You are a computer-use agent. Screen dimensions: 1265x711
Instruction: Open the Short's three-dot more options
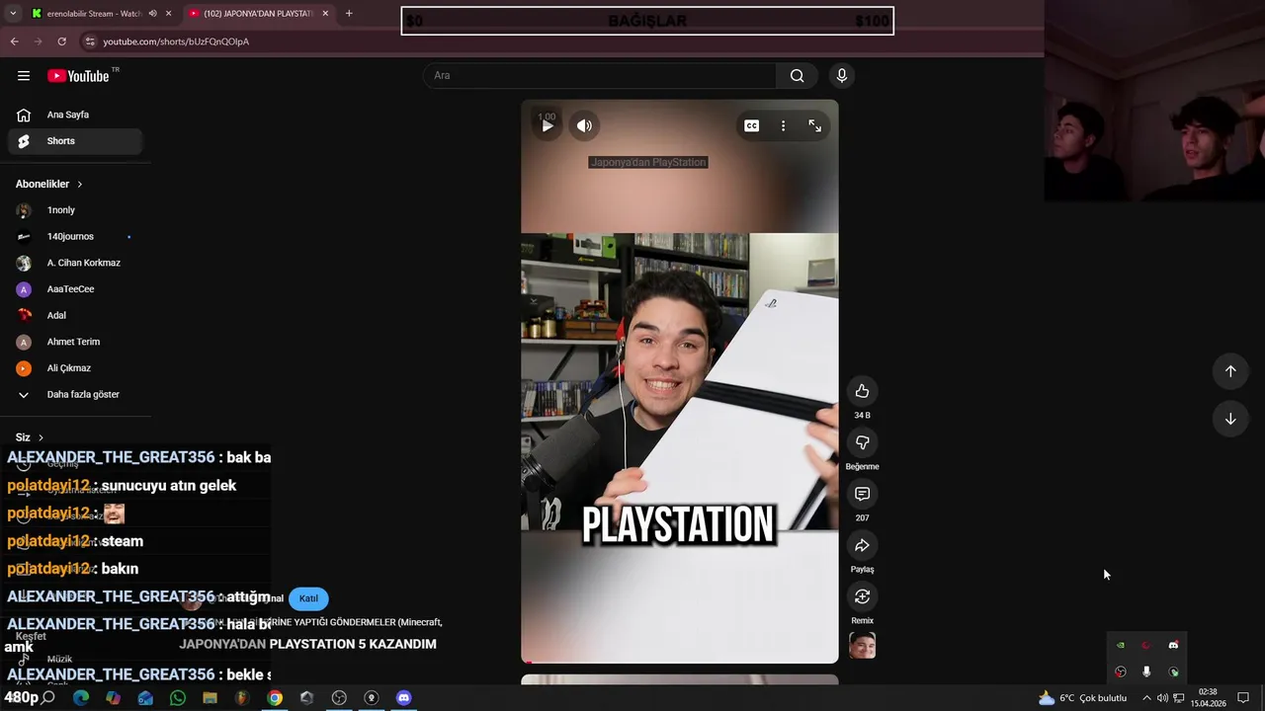point(784,125)
